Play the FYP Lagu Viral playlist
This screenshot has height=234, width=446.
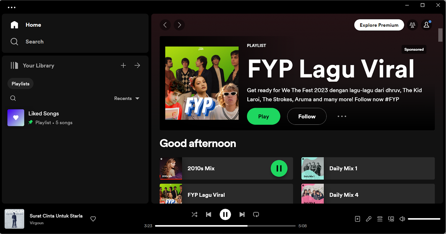(x=263, y=116)
